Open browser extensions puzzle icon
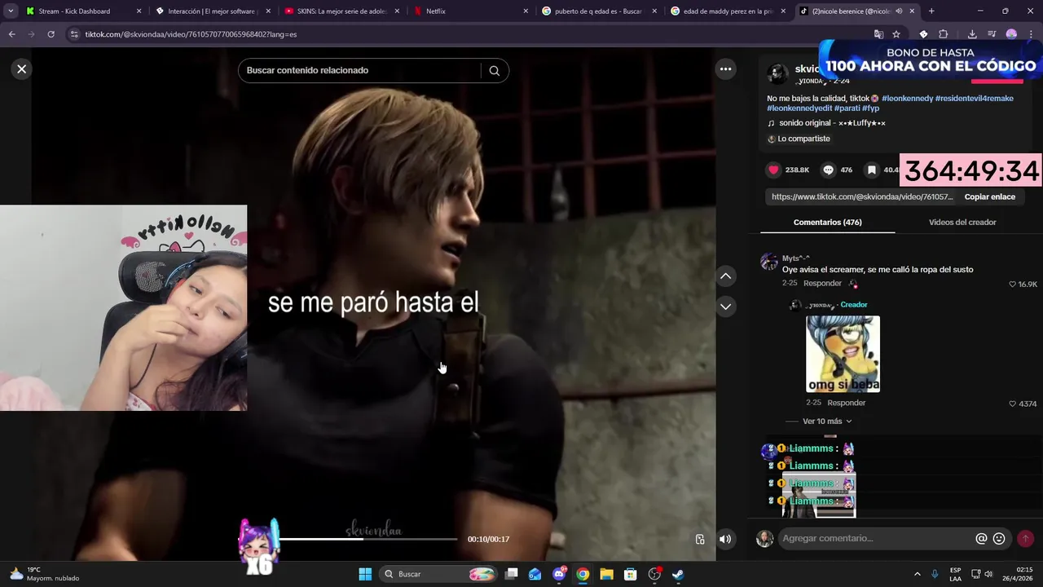The width and height of the screenshot is (1043, 587). point(943,34)
